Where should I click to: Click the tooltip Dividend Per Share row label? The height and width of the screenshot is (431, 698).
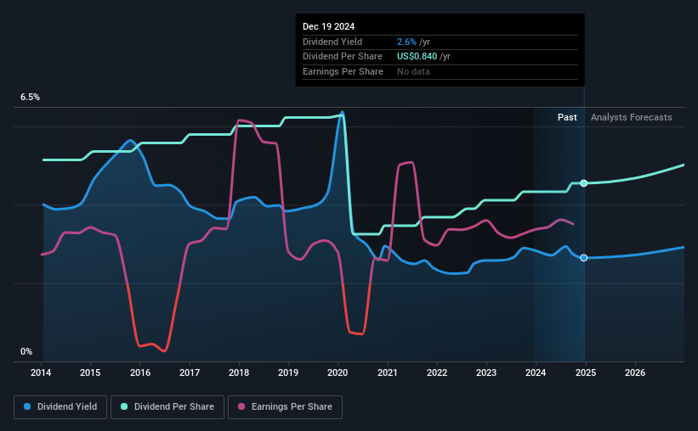point(343,57)
